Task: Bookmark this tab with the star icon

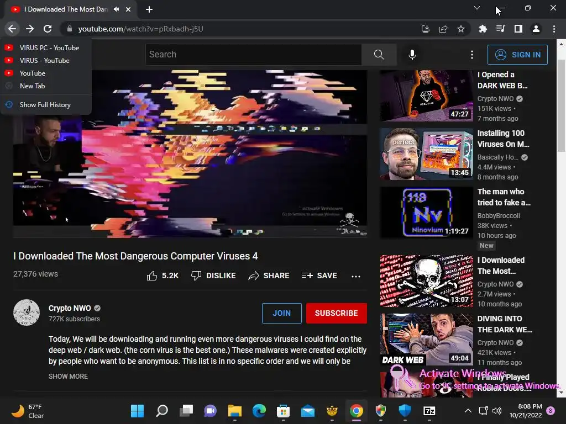Action: (x=461, y=29)
